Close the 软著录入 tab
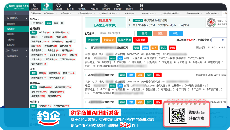The width and height of the screenshot is (230, 130). 137,14
